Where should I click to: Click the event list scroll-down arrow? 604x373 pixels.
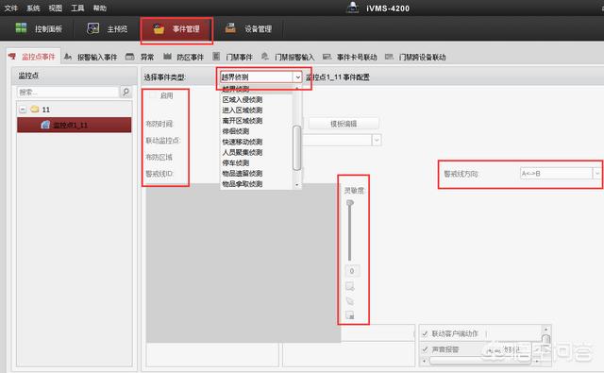click(296, 185)
